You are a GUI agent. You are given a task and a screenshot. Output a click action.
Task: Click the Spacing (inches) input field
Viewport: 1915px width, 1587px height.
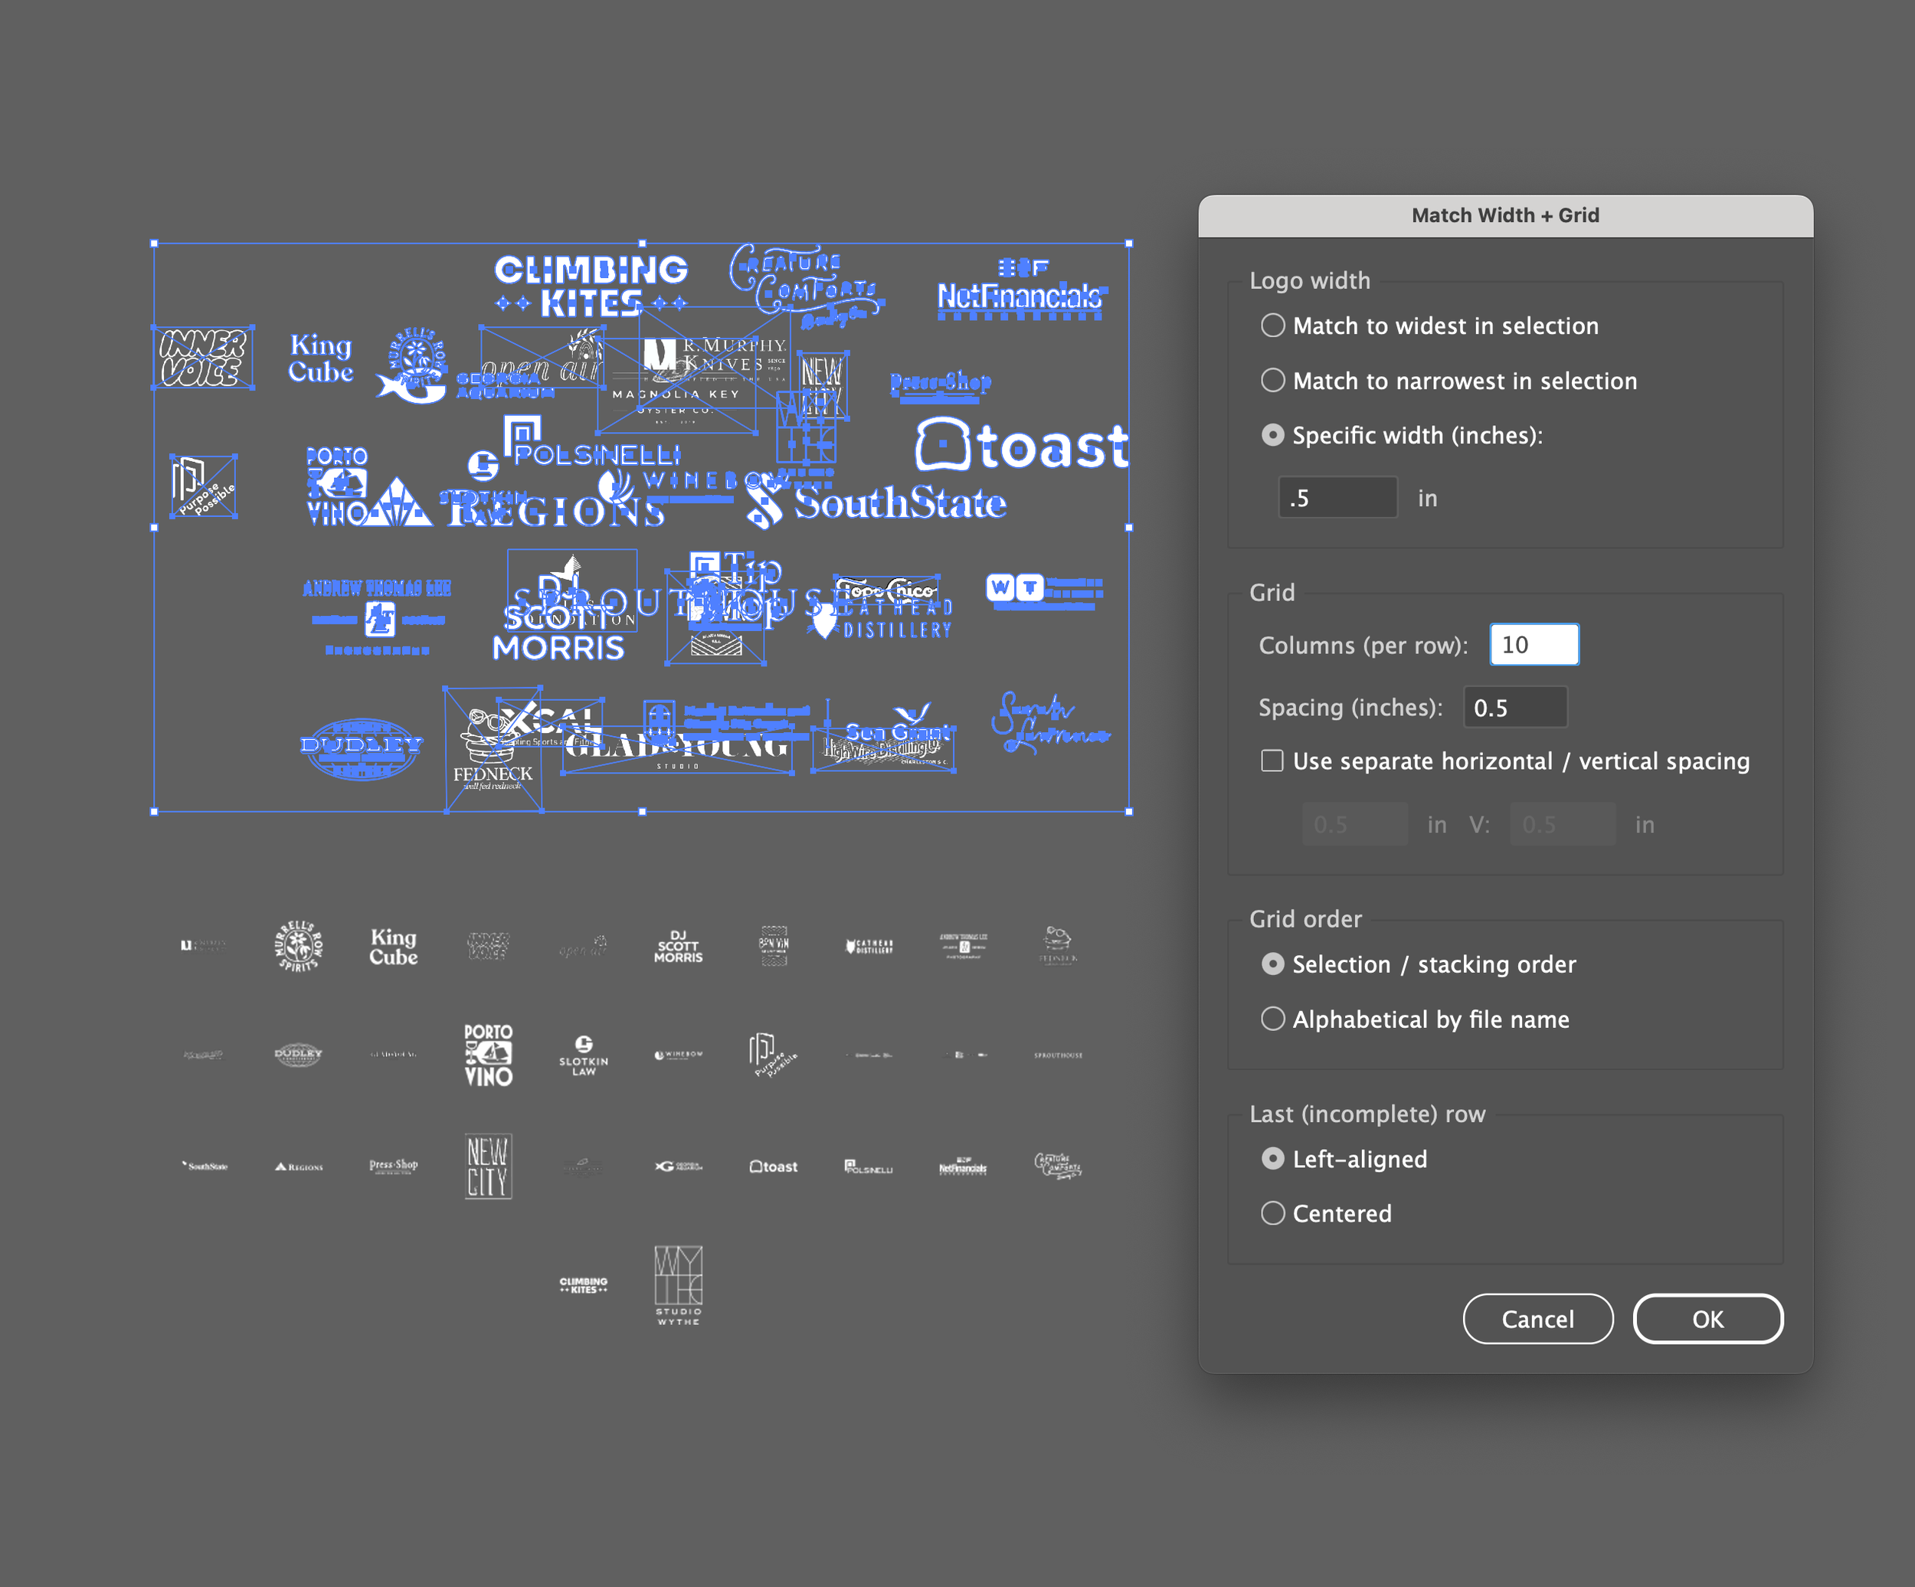1514,708
